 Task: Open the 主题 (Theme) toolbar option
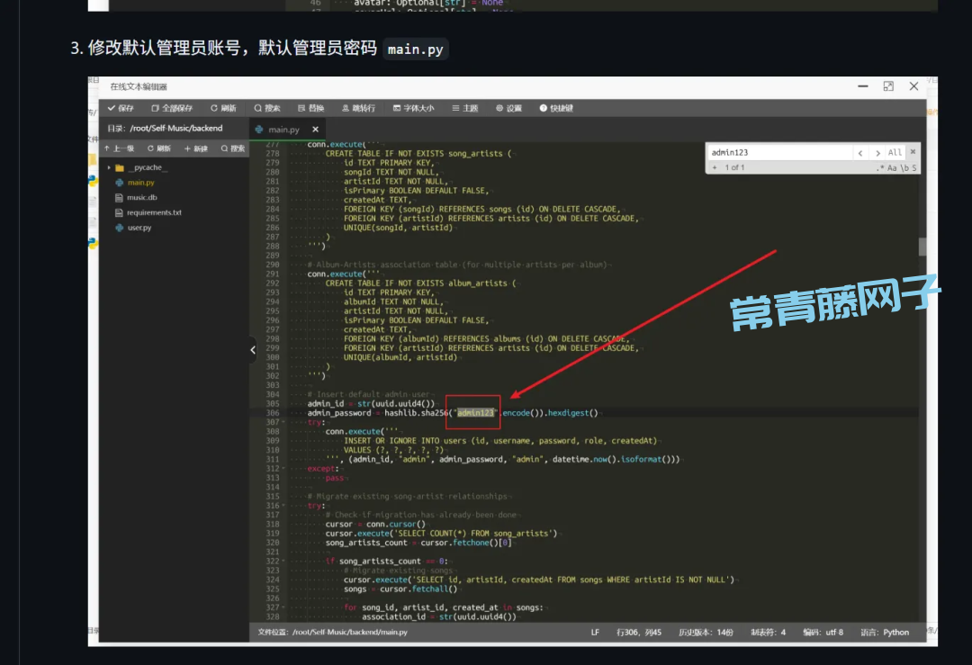[x=464, y=108]
